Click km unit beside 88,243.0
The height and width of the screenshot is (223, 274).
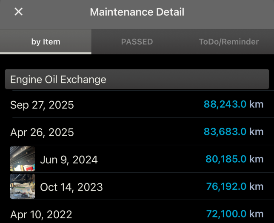coord(257,104)
